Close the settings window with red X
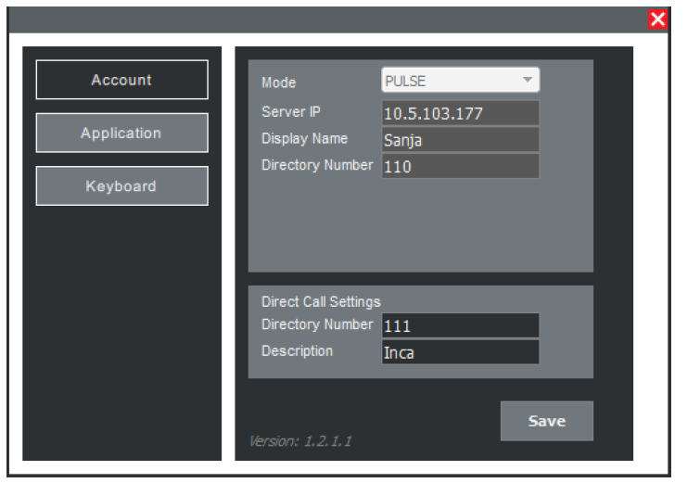 tap(657, 19)
